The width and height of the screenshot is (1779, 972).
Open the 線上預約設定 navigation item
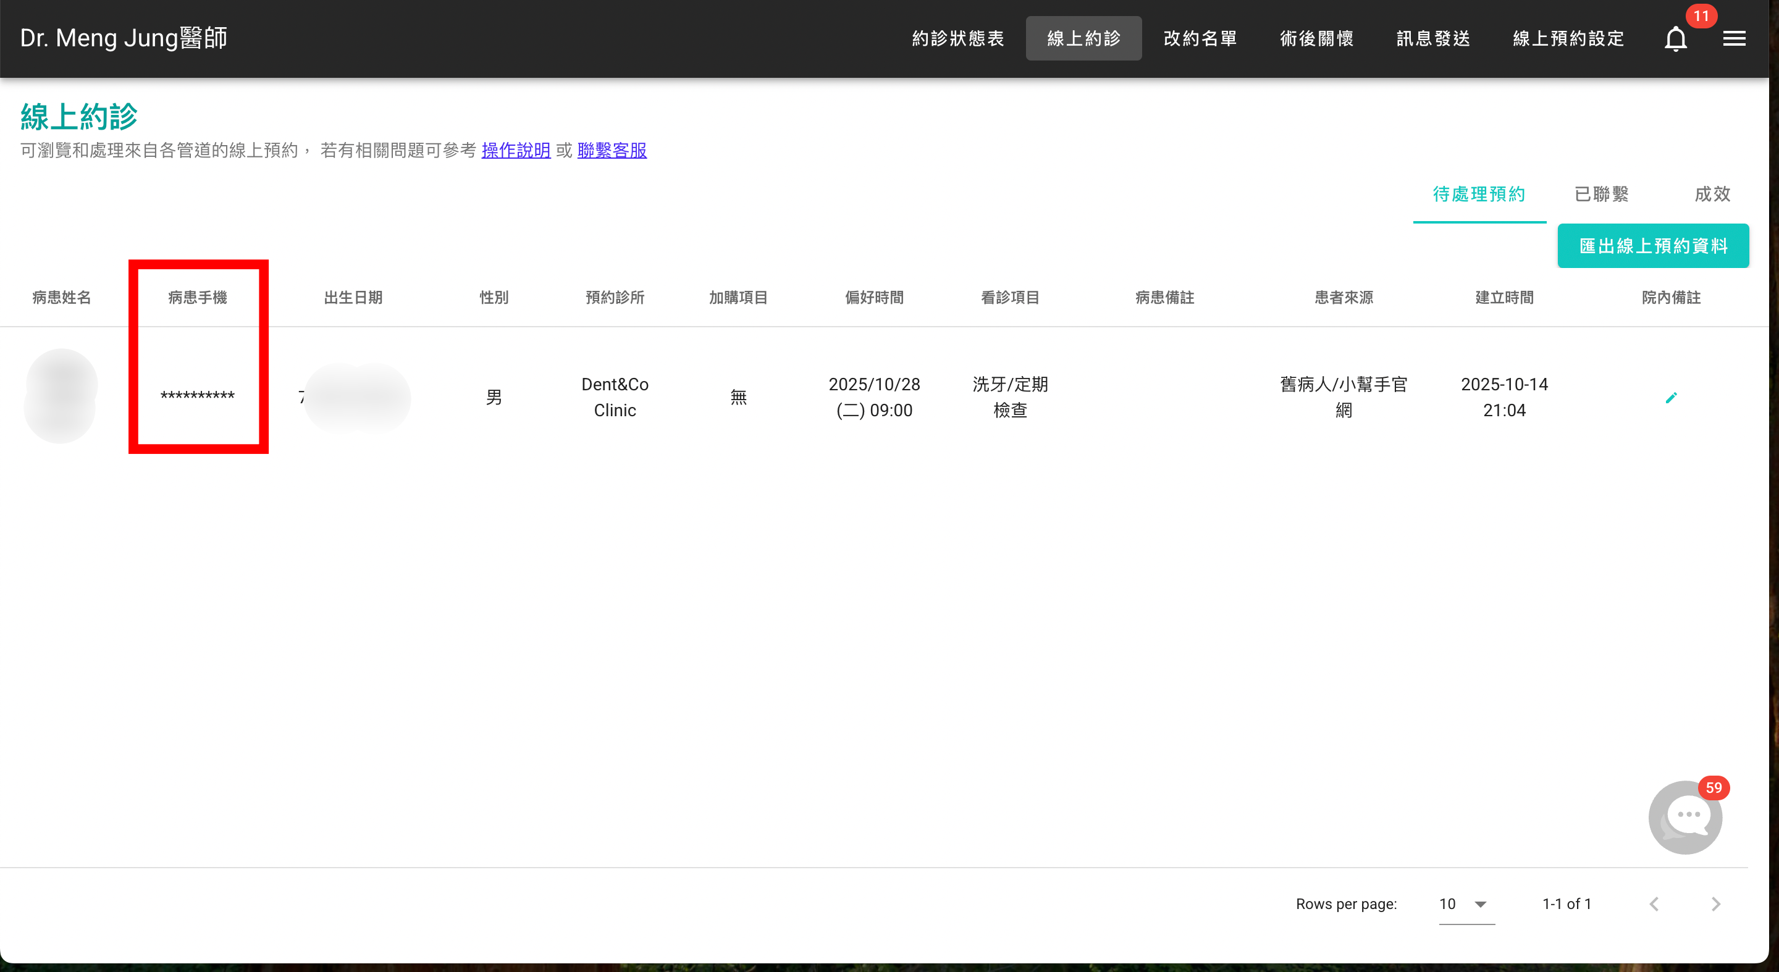(x=1568, y=38)
